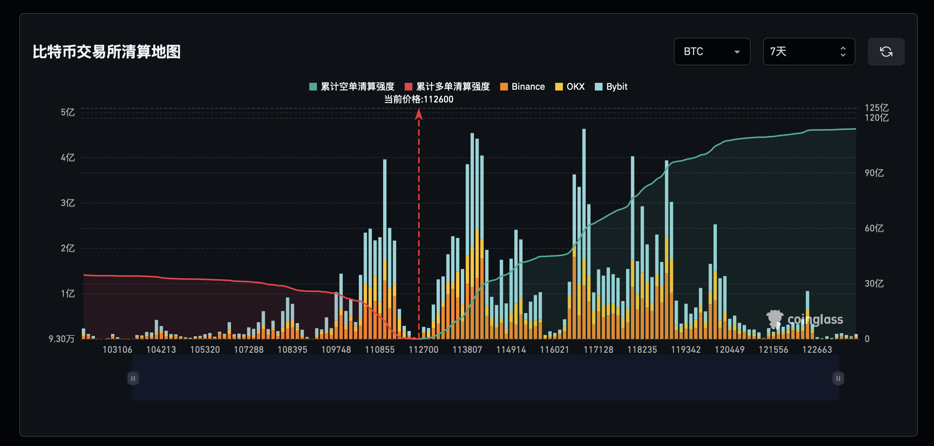Image resolution: width=934 pixels, height=446 pixels.
Task: Click the 当前价格:112600 label
Action: pyautogui.click(x=419, y=99)
